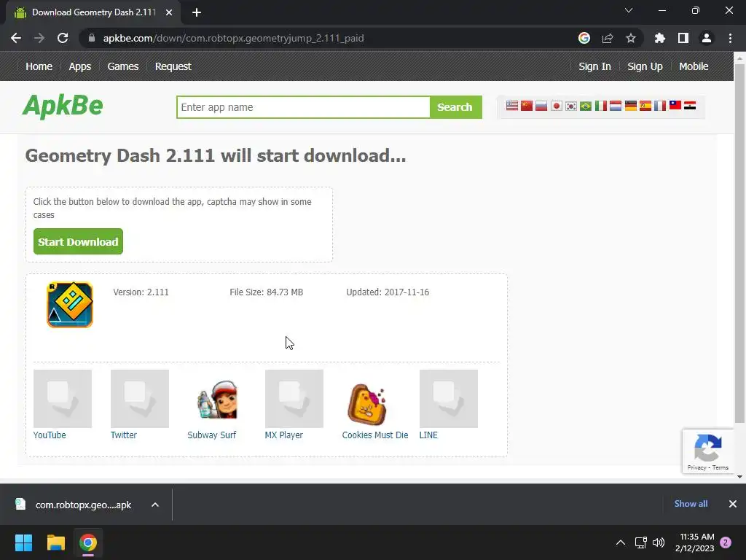Choose the Germany flag language

pos(630,106)
